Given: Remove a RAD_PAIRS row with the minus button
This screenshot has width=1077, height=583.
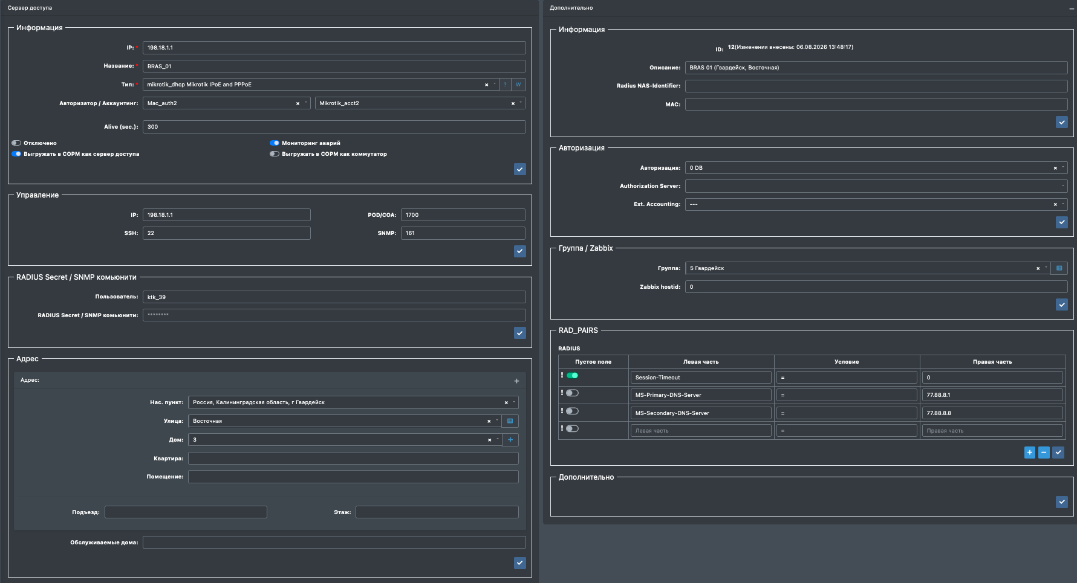Looking at the screenshot, I should pos(1044,453).
